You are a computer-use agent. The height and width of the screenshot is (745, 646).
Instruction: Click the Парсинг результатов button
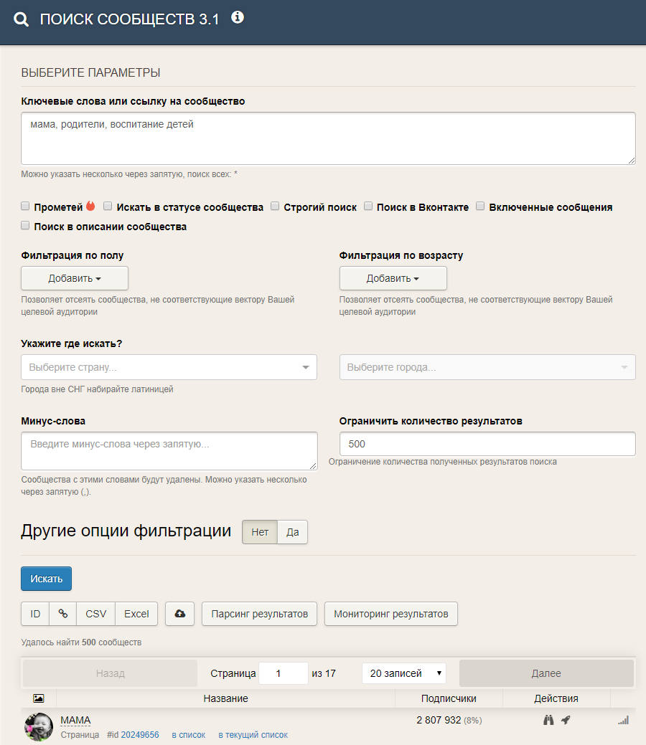click(259, 613)
